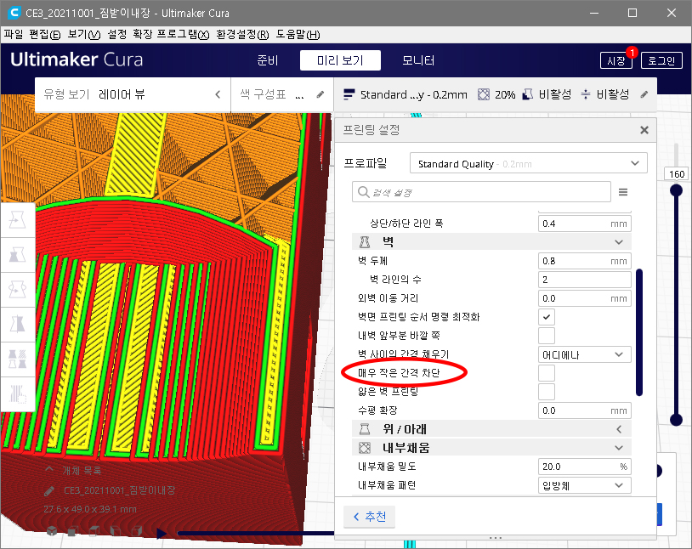The height and width of the screenshot is (549, 692).
Task: Close the 프린팅 설정 panel
Action: (x=644, y=130)
